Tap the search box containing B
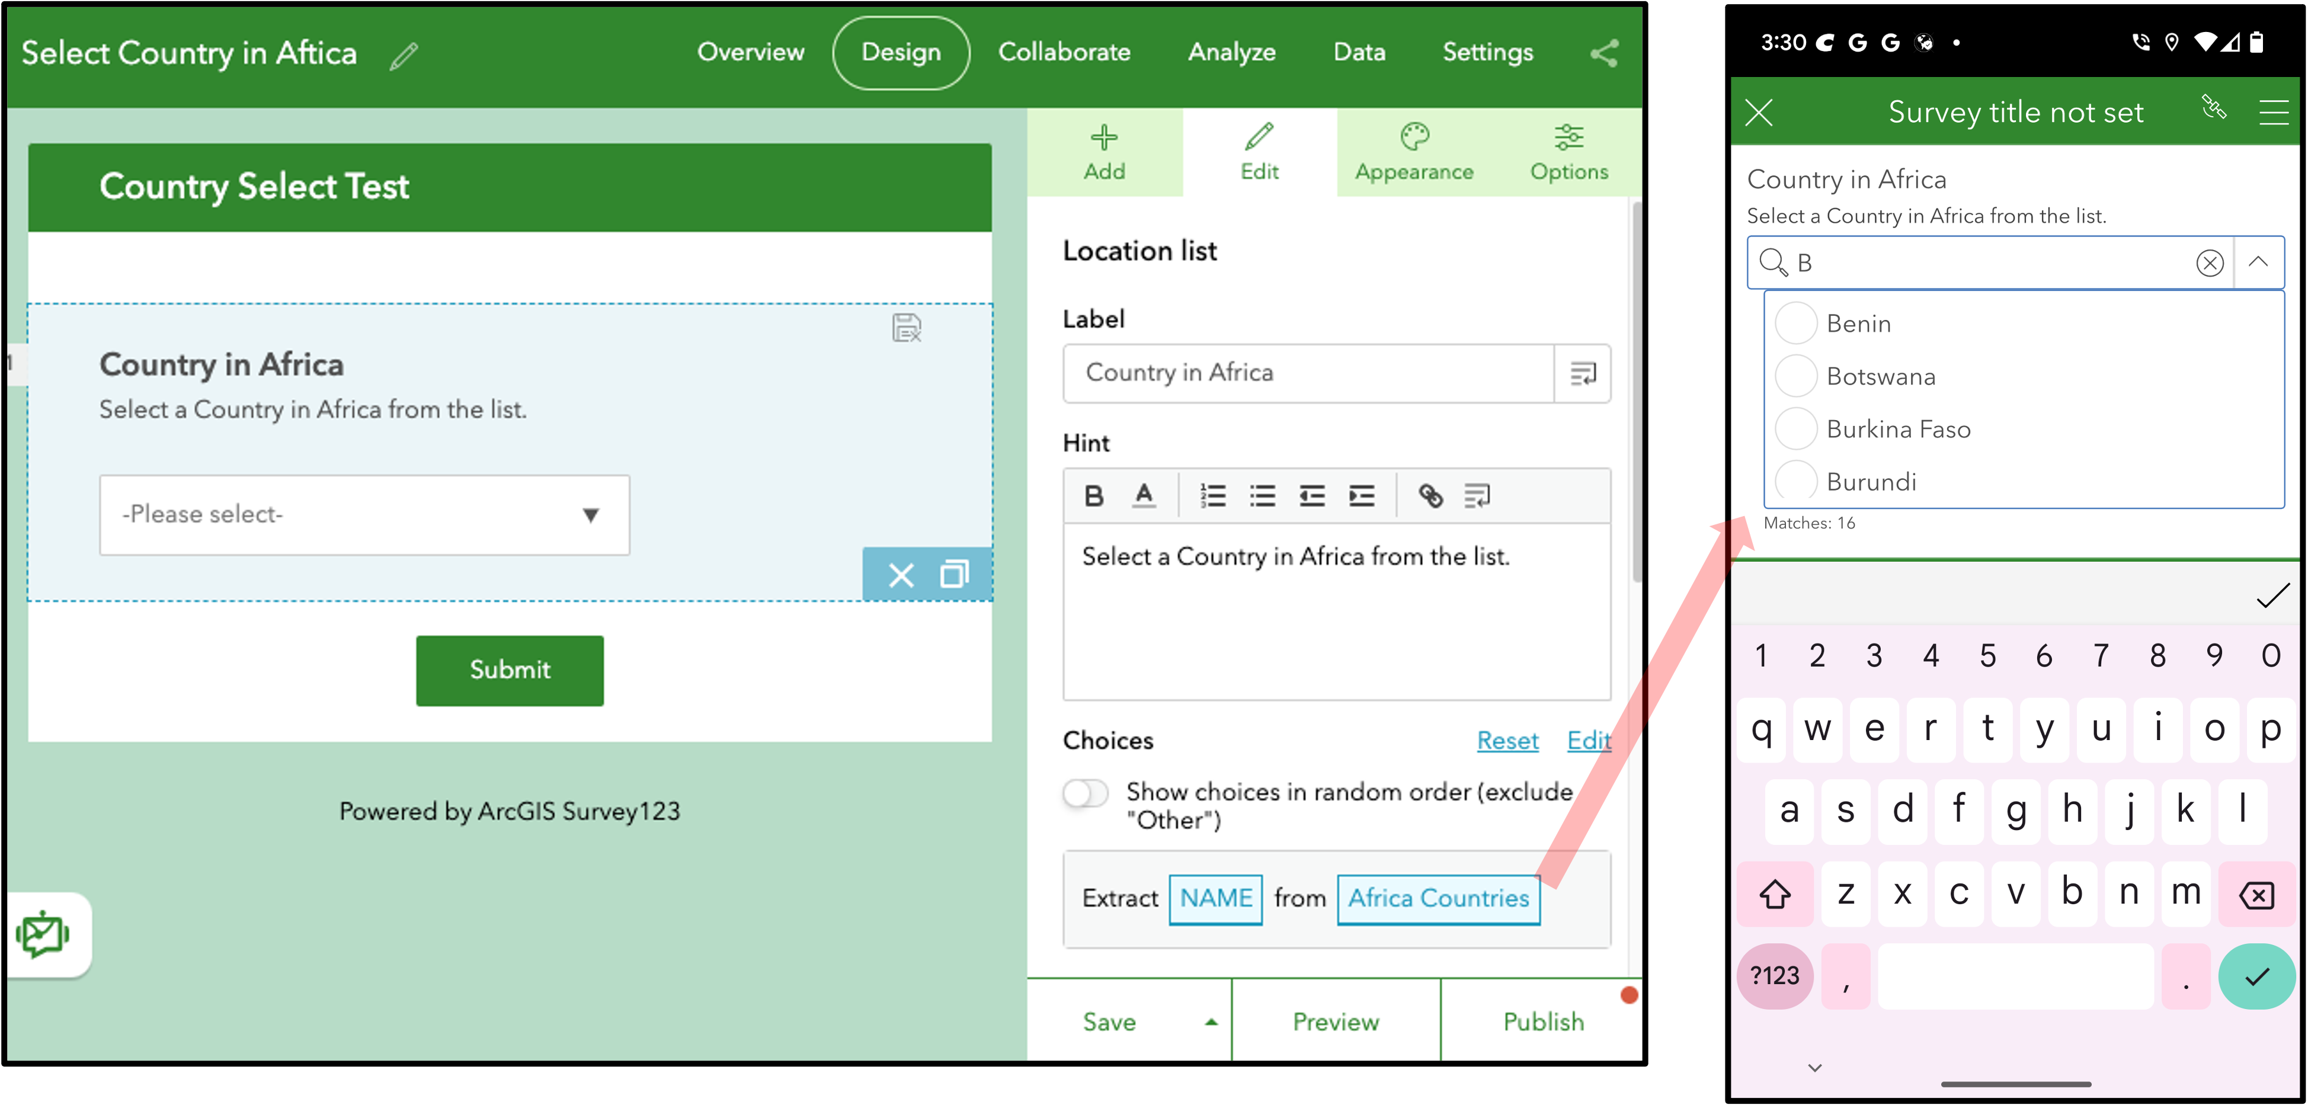Viewport: 2308px width, 1105px height. point(1990,262)
